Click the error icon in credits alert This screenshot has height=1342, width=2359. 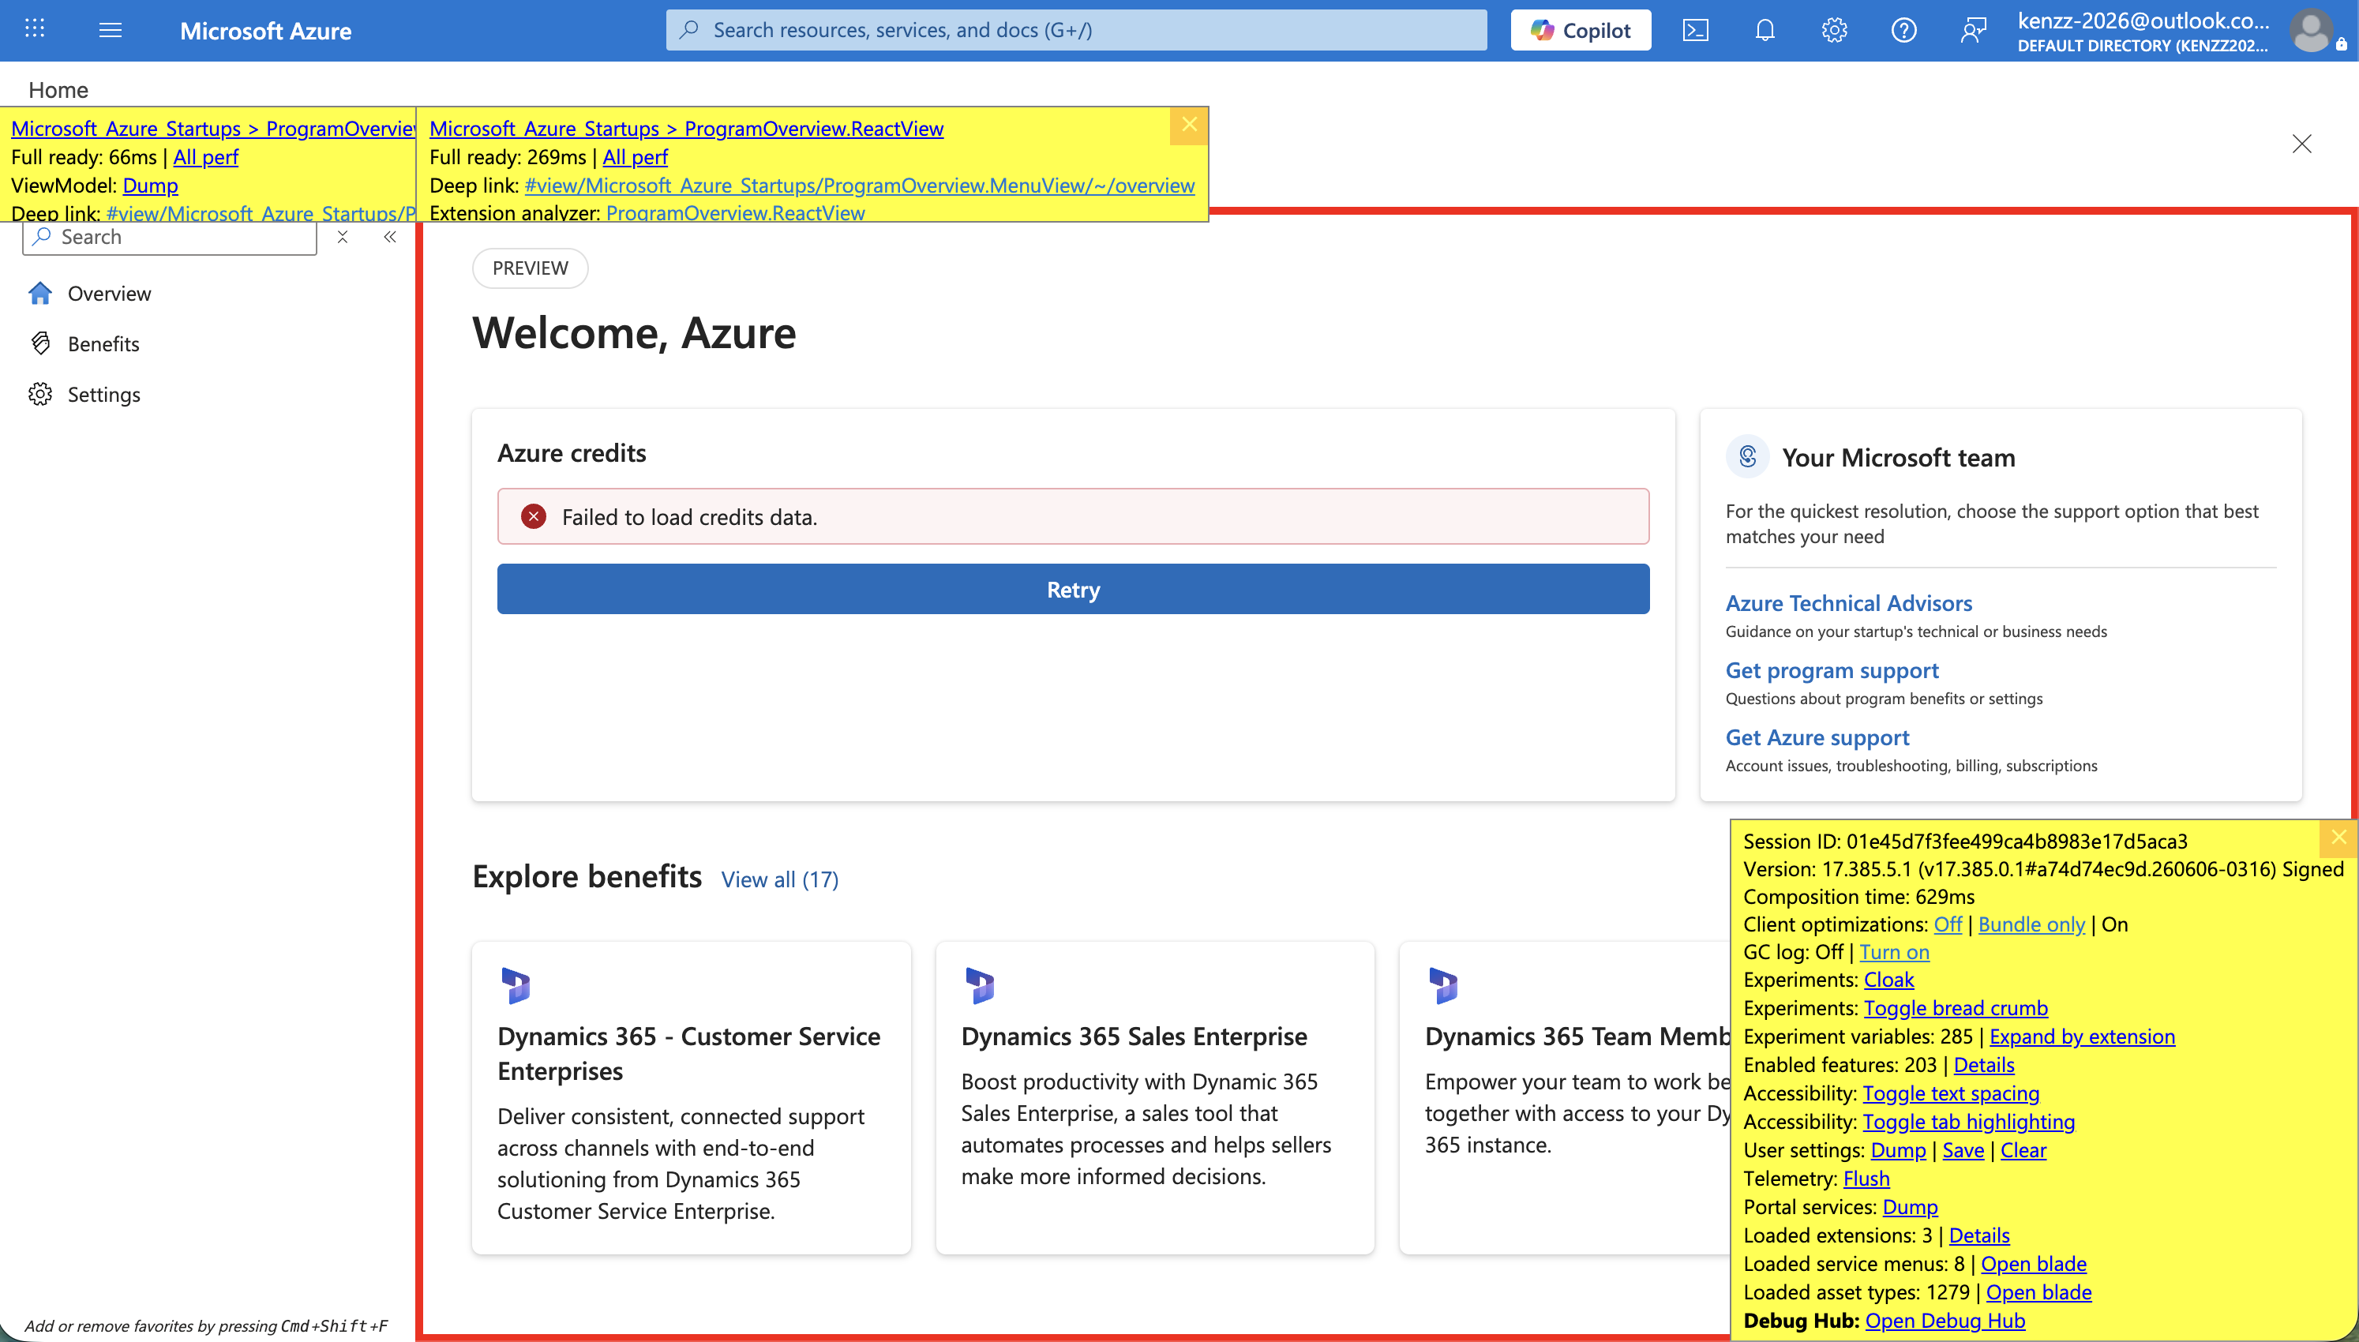pos(534,517)
